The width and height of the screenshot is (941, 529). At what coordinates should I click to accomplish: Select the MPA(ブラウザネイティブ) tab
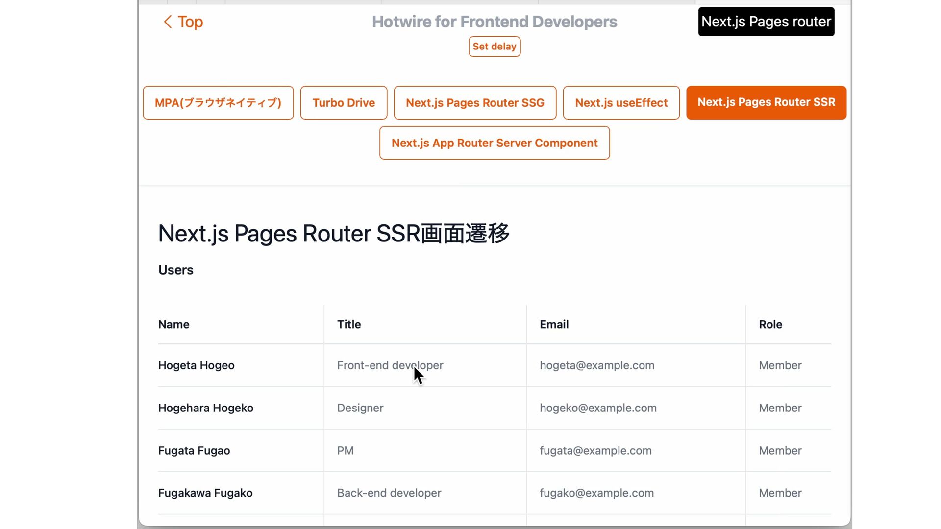[x=218, y=103]
